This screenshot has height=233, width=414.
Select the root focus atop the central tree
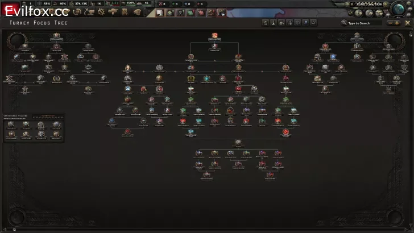coord(215,35)
